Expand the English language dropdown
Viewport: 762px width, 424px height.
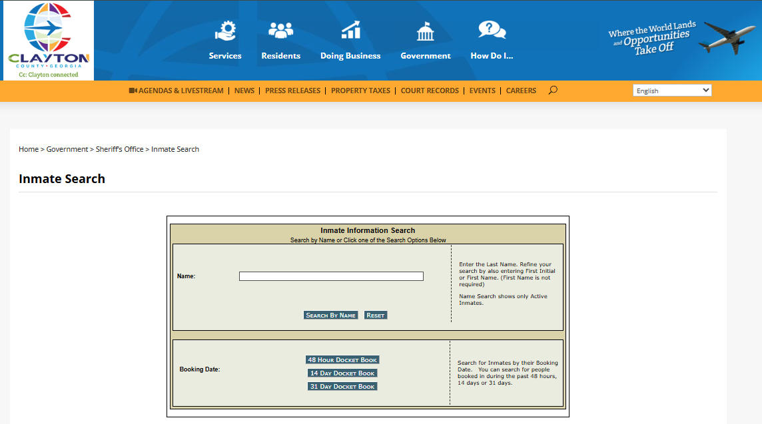(671, 91)
